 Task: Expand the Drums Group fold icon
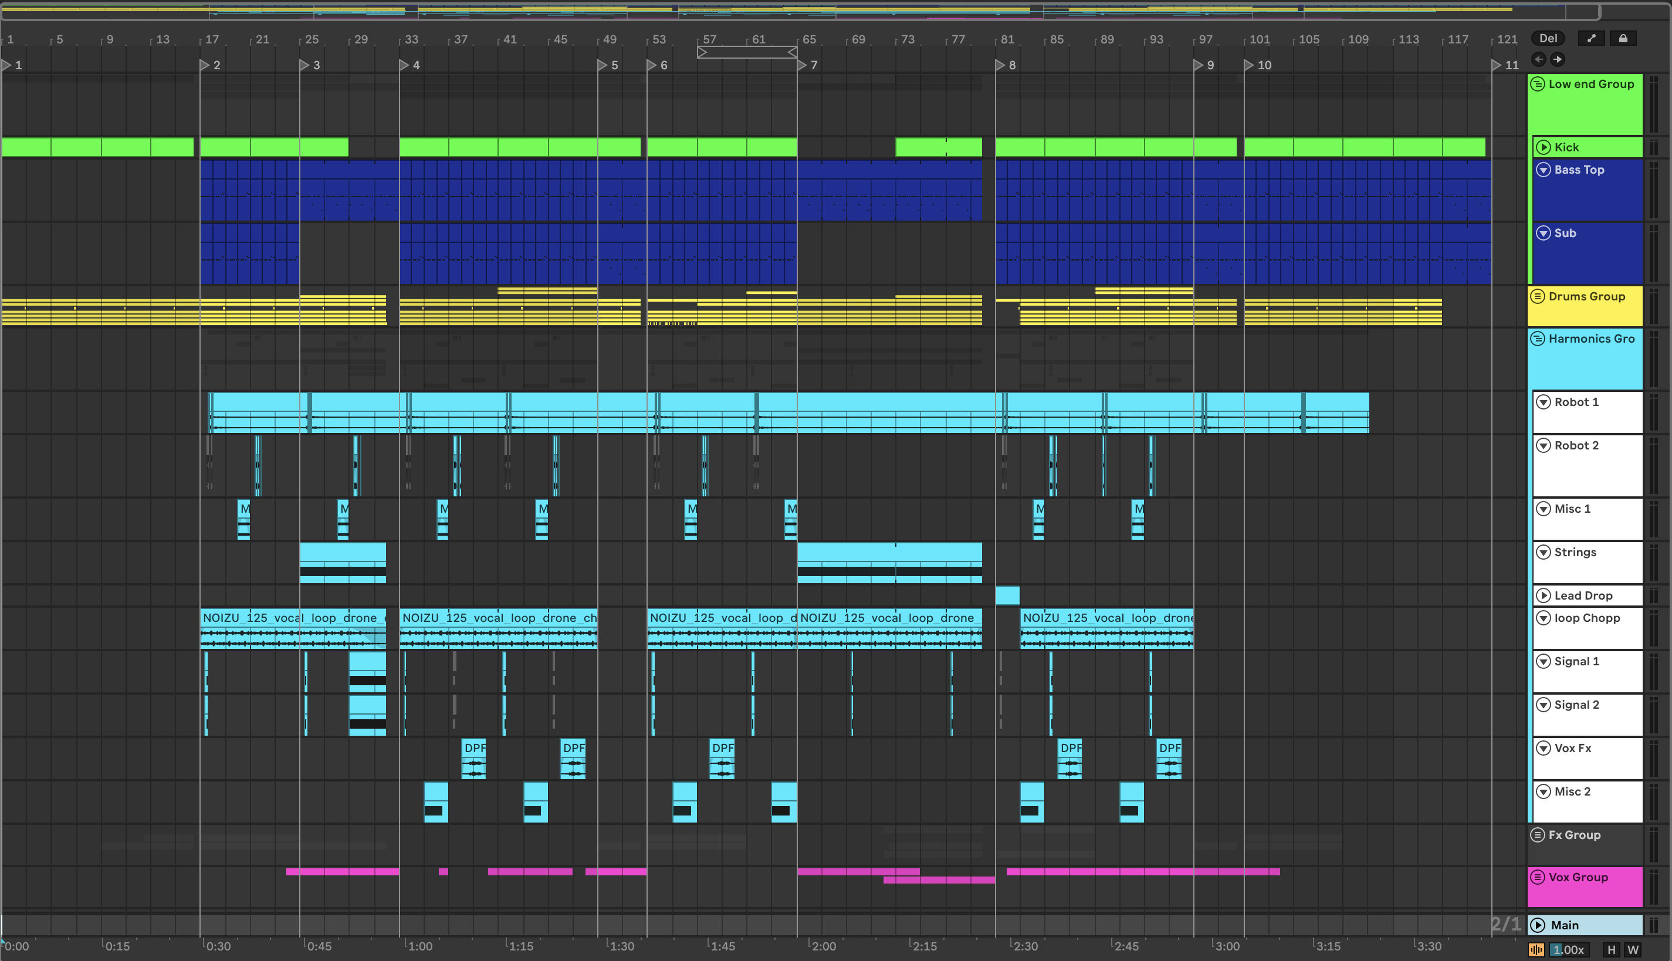[1538, 296]
